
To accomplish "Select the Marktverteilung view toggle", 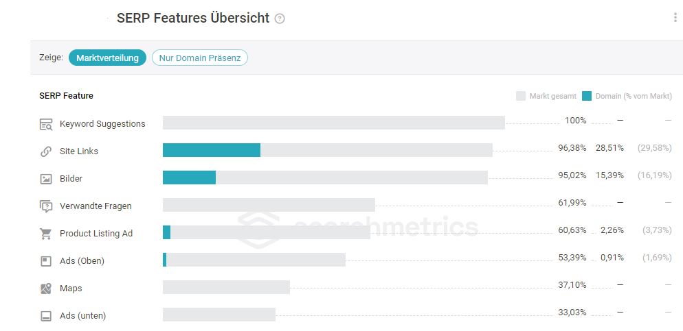I will (108, 58).
